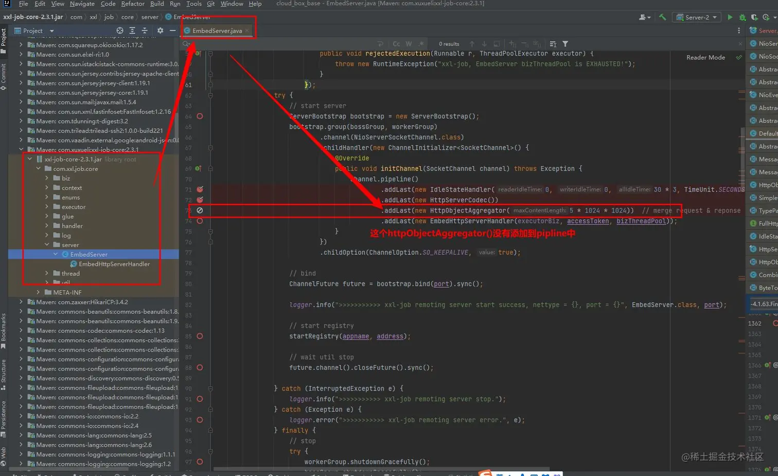Open the Refactor menu
The width and height of the screenshot is (778, 476).
click(x=133, y=4)
